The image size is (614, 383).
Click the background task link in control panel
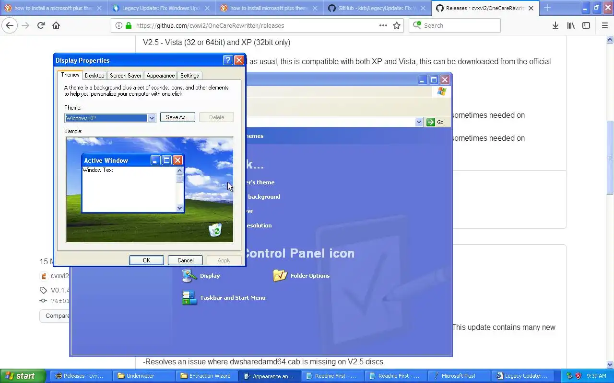[x=264, y=197]
